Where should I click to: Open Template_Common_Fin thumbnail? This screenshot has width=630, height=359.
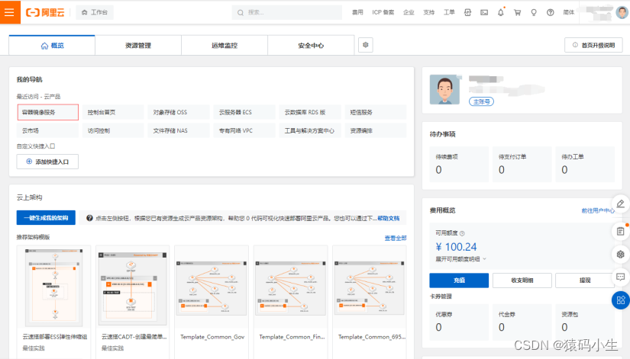[x=290, y=287]
